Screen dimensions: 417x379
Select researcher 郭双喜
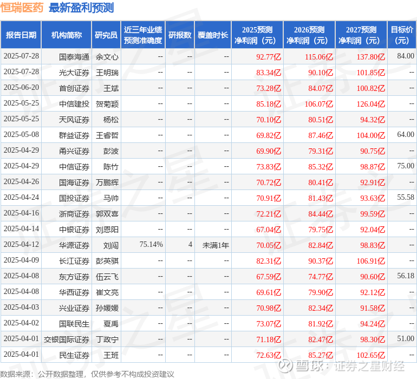click(x=107, y=213)
